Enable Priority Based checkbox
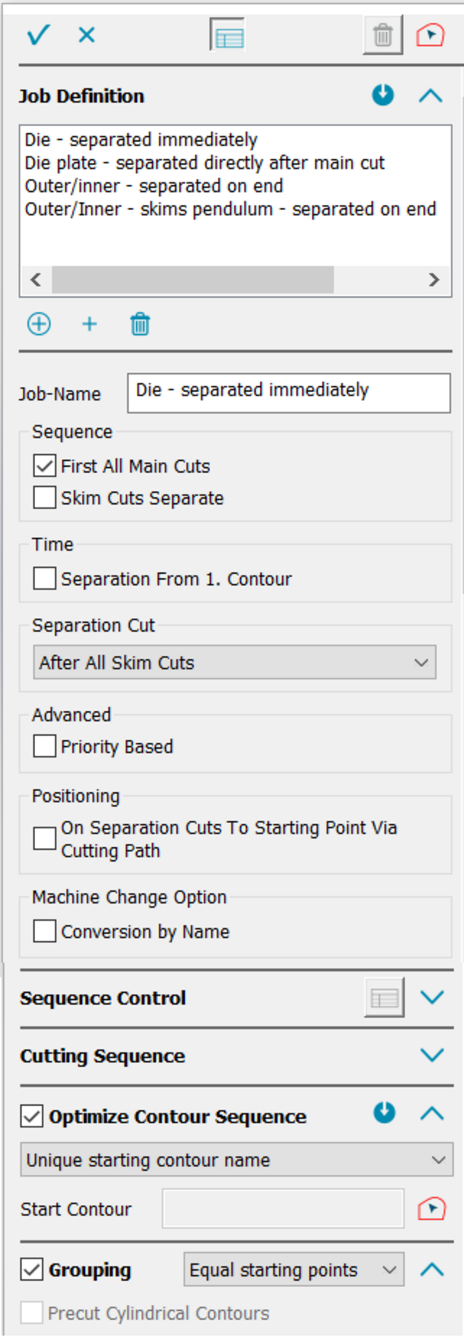464x1340 pixels. pos(44,746)
